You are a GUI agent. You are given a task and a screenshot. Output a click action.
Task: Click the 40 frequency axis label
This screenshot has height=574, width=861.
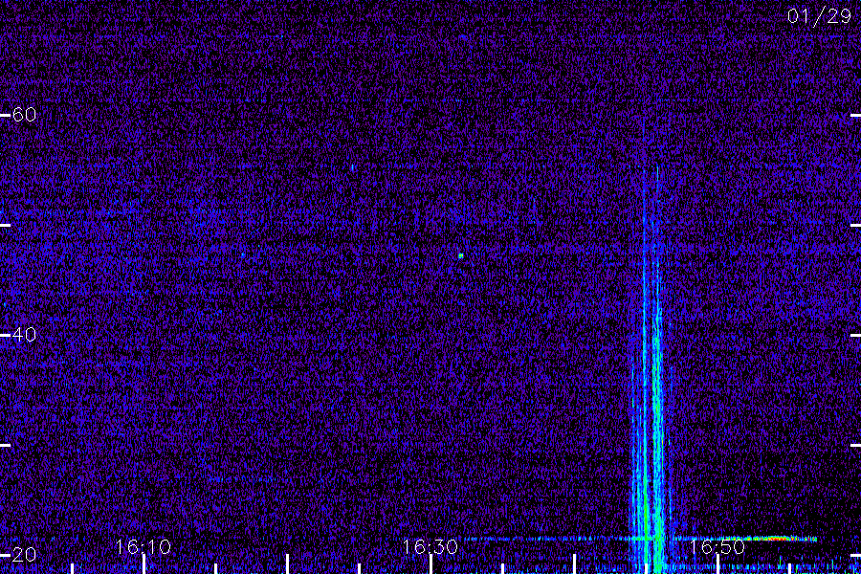coord(24,334)
